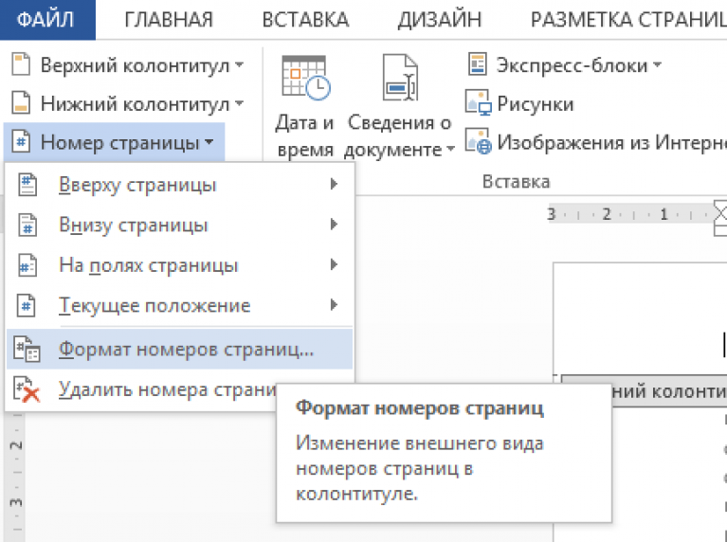
Task: Switch to the ВСТАВКА tab
Action: 304,19
